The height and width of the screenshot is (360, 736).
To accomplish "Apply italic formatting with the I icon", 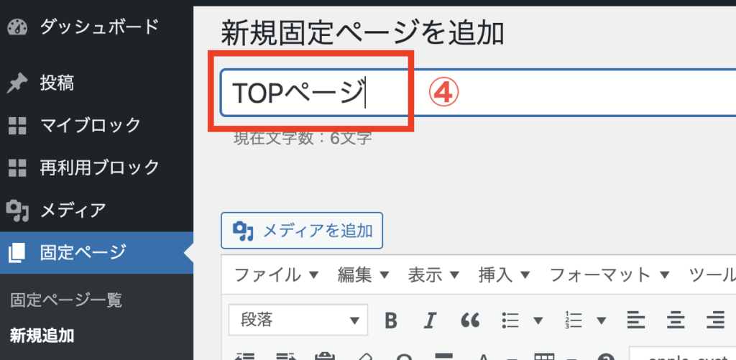I will point(428,320).
